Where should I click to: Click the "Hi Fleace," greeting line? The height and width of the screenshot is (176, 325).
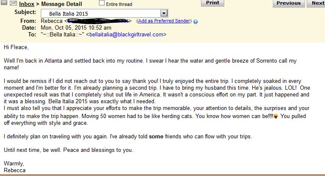pos(16,47)
